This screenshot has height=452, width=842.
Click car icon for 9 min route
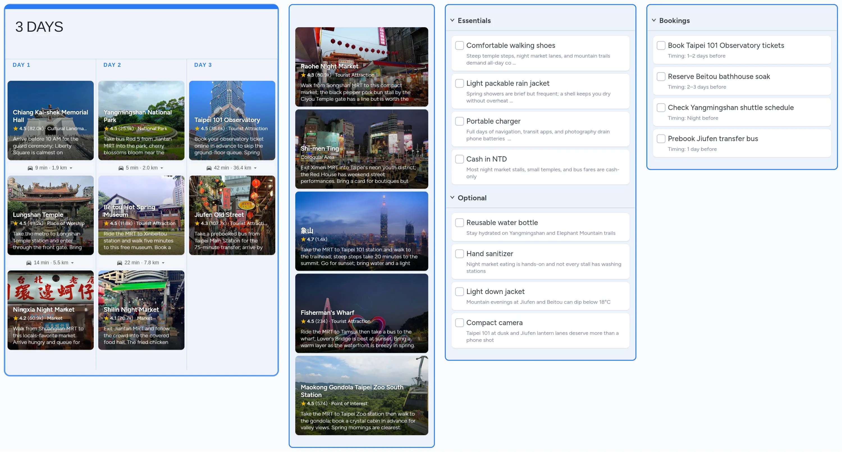30,168
